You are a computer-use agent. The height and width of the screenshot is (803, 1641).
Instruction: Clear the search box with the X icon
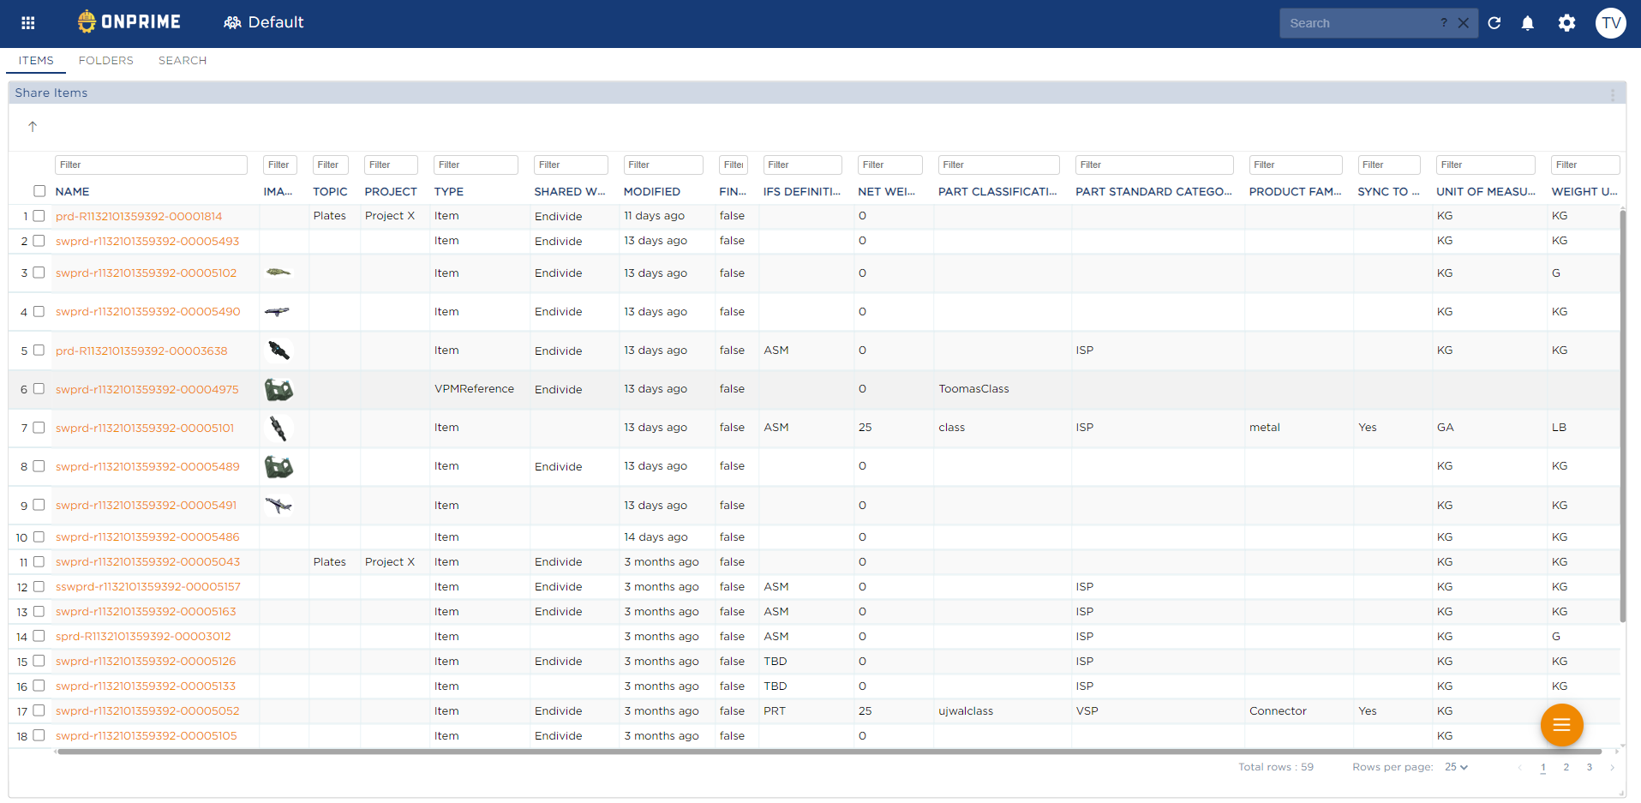[1464, 23]
